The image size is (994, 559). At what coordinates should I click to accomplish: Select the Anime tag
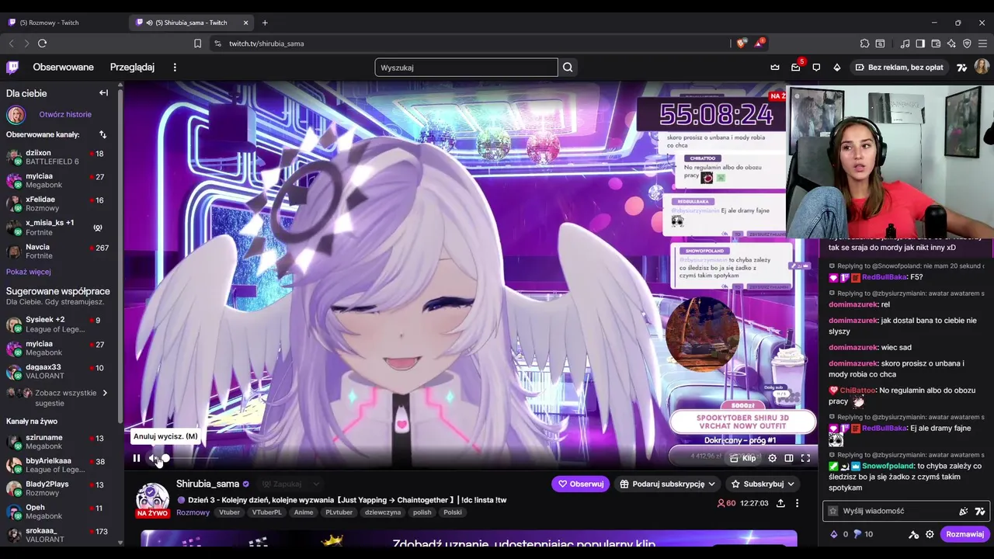pyautogui.click(x=304, y=512)
